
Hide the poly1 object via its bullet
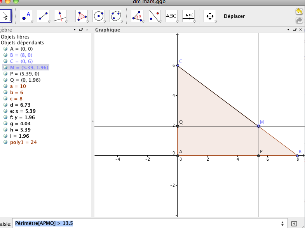click(x=5, y=142)
